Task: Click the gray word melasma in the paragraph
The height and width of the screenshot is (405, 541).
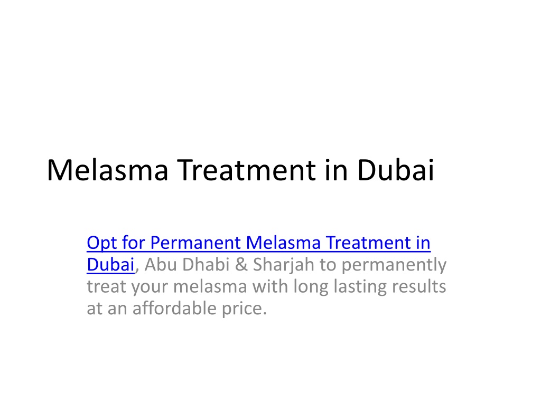Action: [210, 286]
